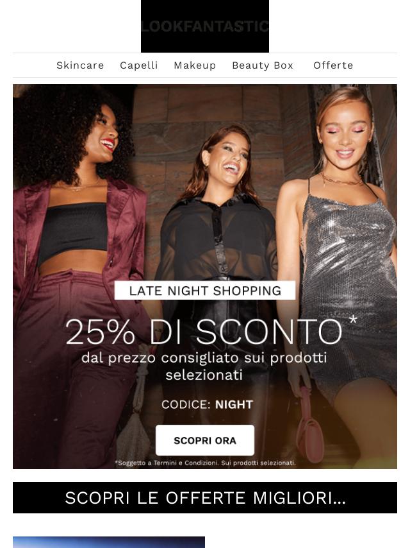Click the LATE NIGHT SHOPPING label
The height and width of the screenshot is (548, 410).
tap(205, 291)
